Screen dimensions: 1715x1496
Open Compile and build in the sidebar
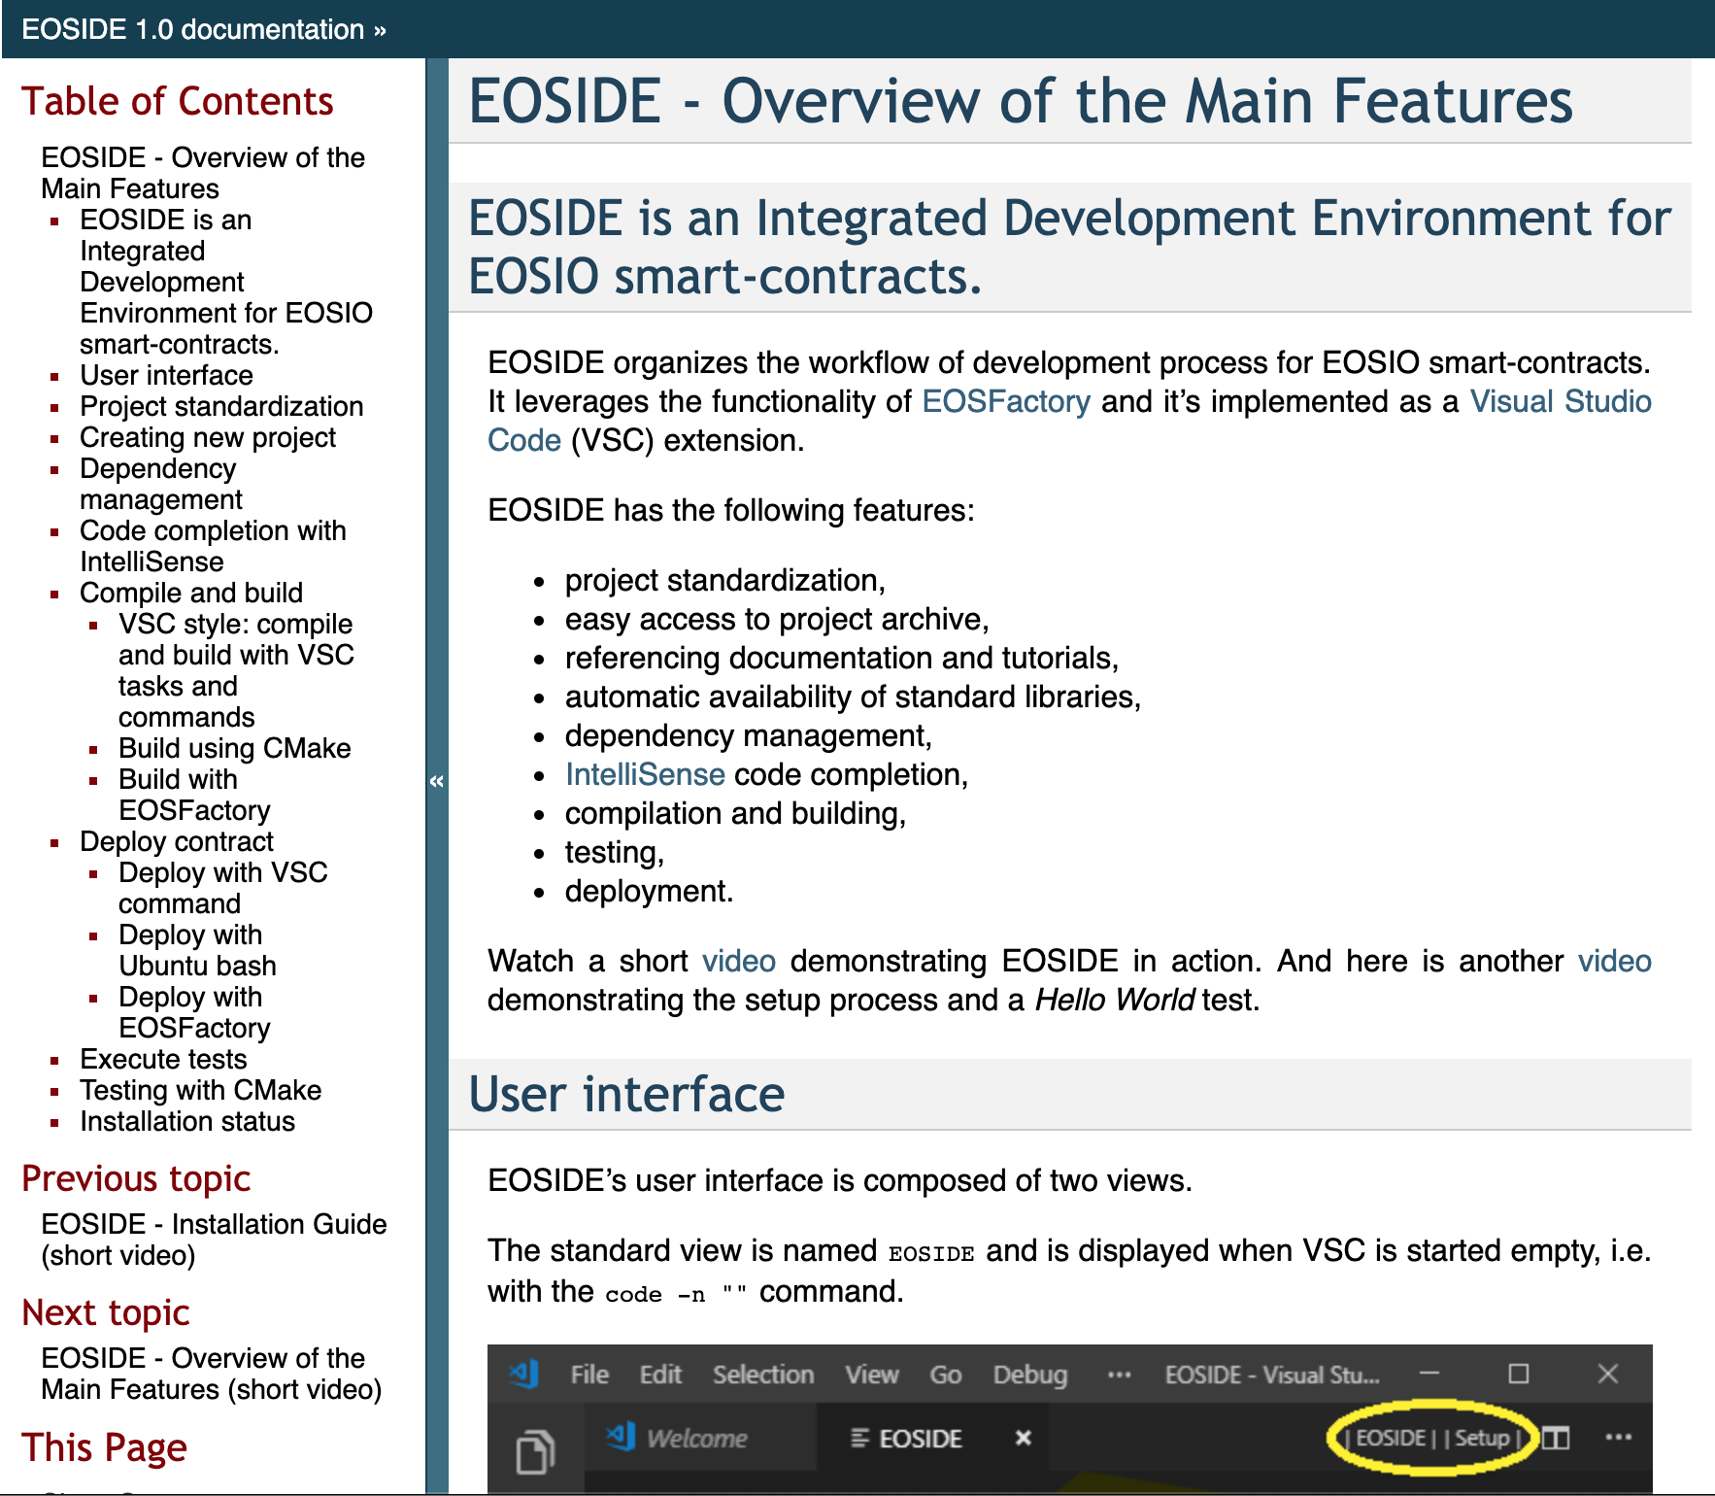[x=191, y=593]
